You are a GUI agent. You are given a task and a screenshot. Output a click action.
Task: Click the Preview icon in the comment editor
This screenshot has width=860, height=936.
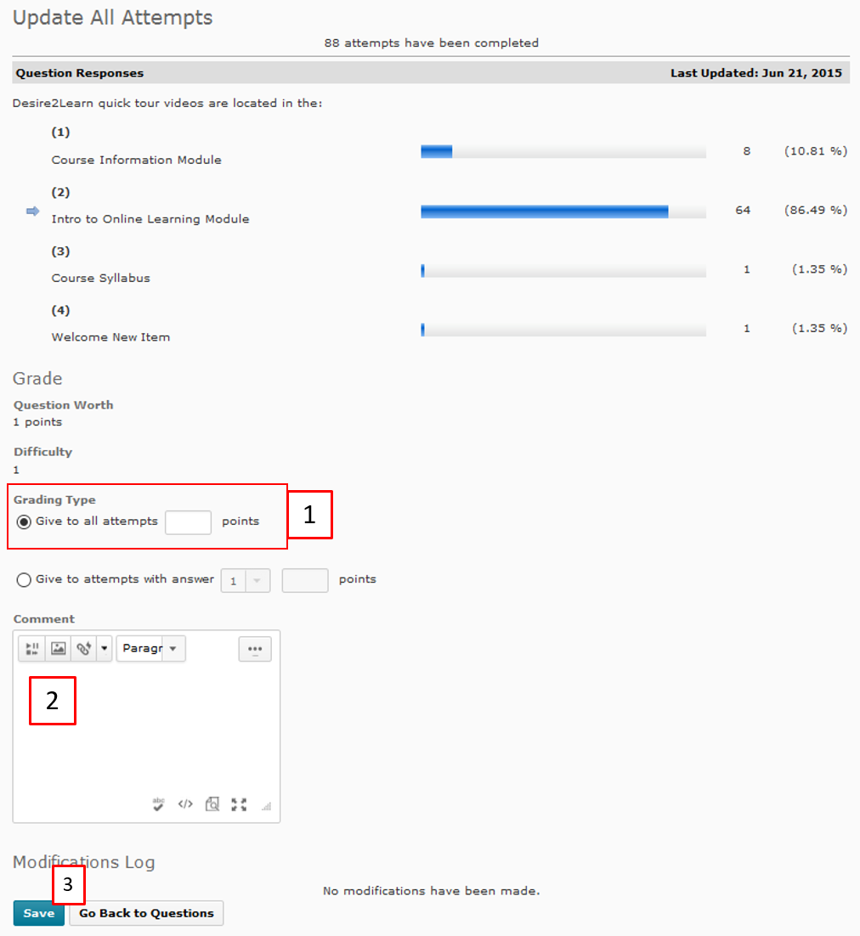point(212,804)
